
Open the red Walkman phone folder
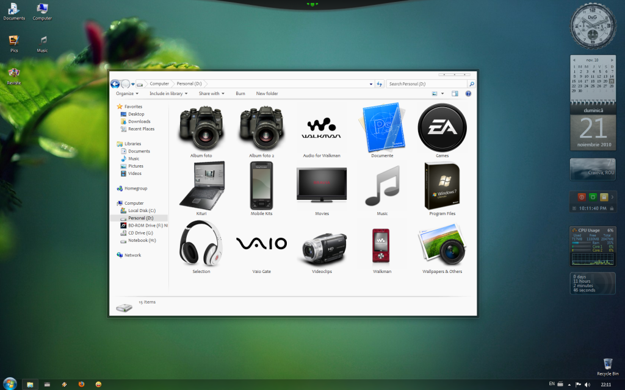click(x=381, y=246)
